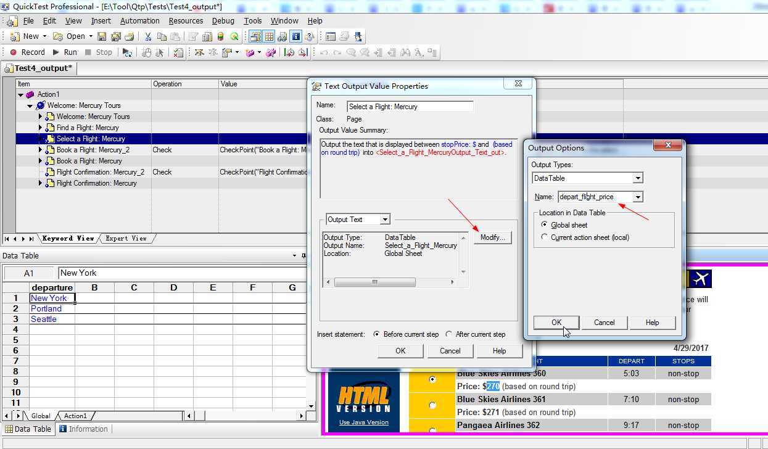Open the Debug menu
The height and width of the screenshot is (449, 768).
(x=223, y=20)
